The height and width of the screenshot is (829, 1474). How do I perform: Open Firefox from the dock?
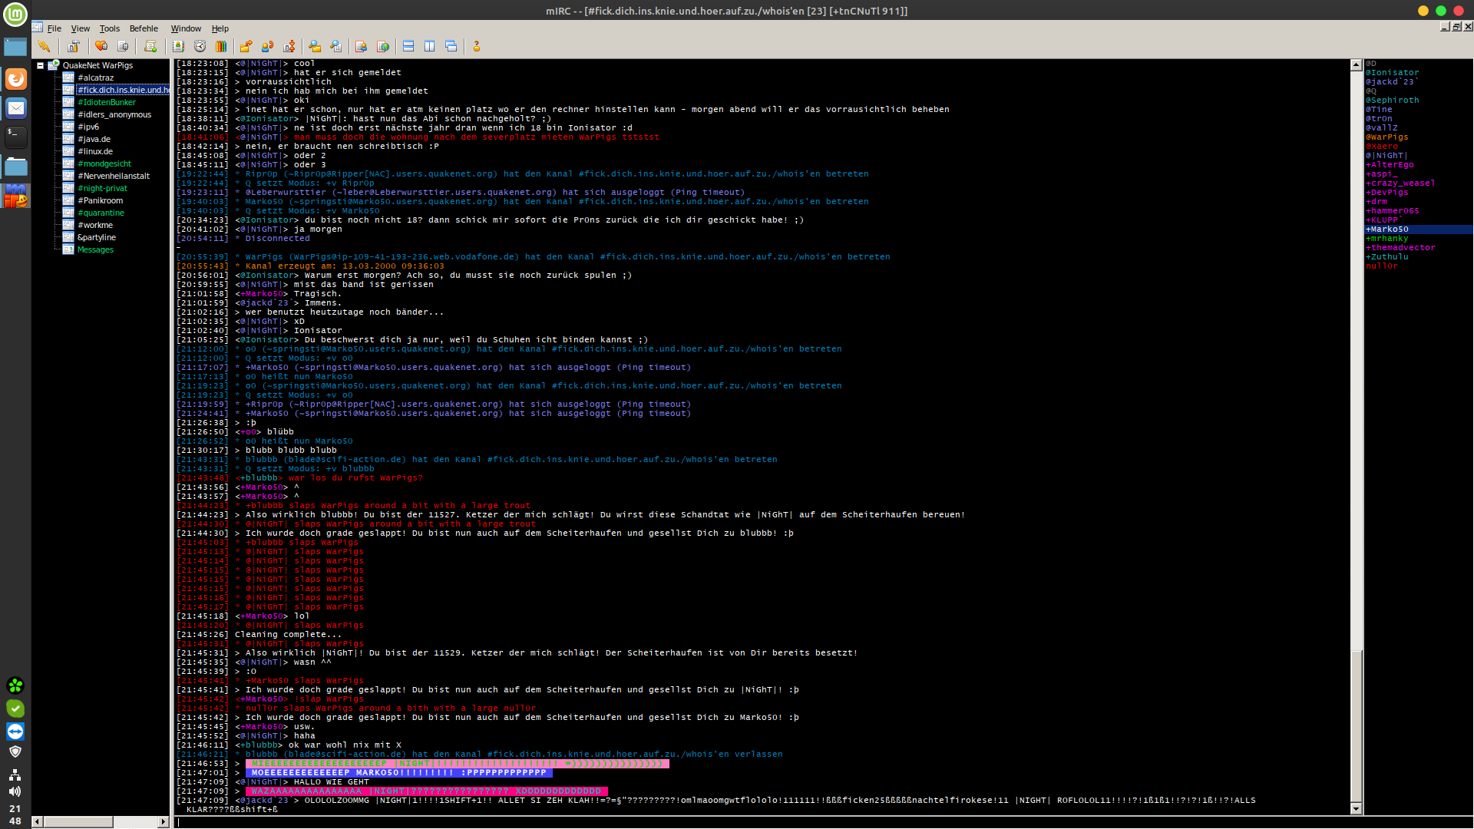tap(15, 79)
